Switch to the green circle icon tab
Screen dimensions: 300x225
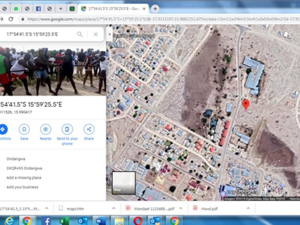(x=16, y=9)
